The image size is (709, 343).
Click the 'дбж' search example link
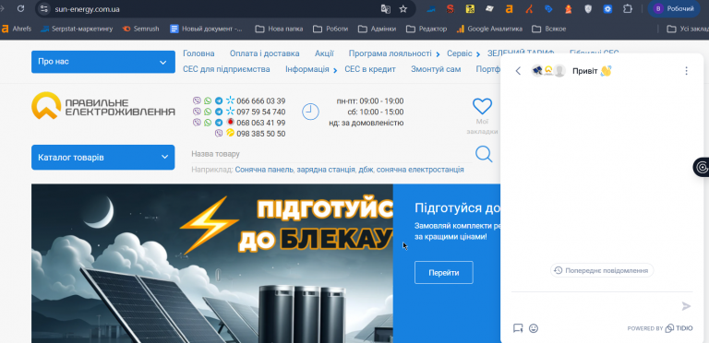click(365, 170)
